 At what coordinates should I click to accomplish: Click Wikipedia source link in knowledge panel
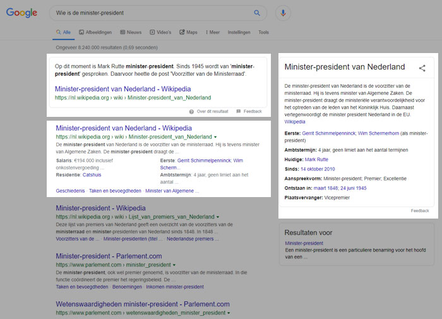point(295,122)
